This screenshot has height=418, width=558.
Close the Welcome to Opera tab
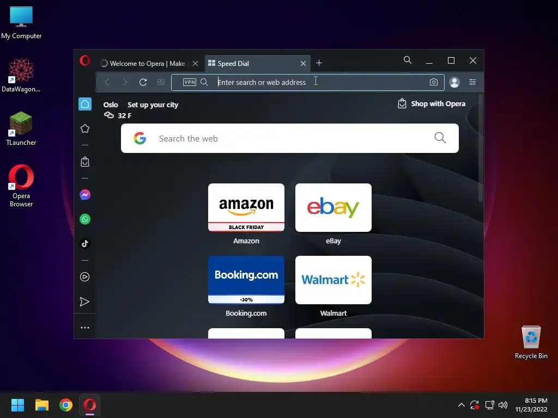pyautogui.click(x=196, y=64)
